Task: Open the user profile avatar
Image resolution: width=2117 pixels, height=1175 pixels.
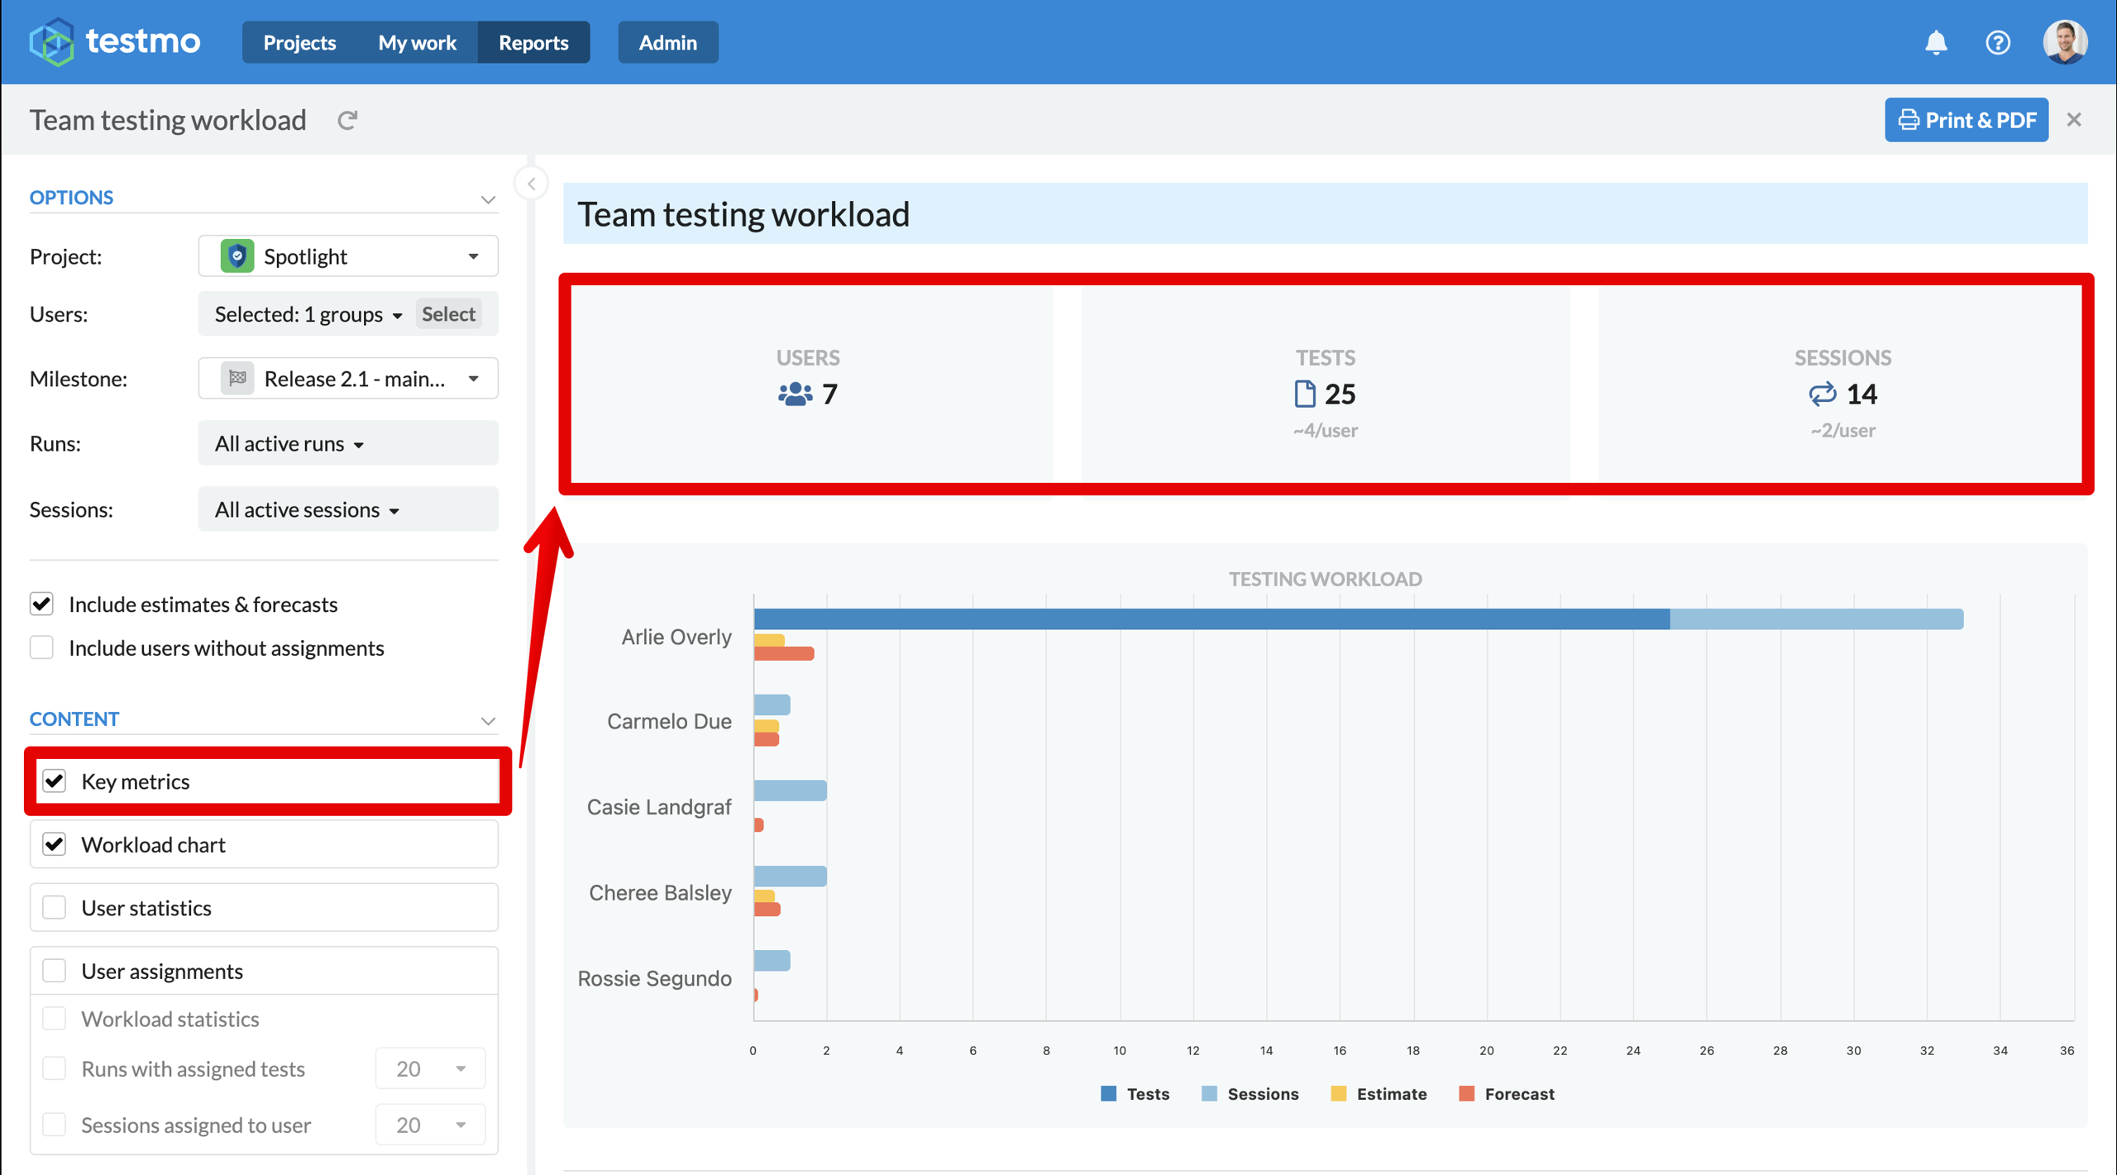Action: pyautogui.click(x=2065, y=41)
